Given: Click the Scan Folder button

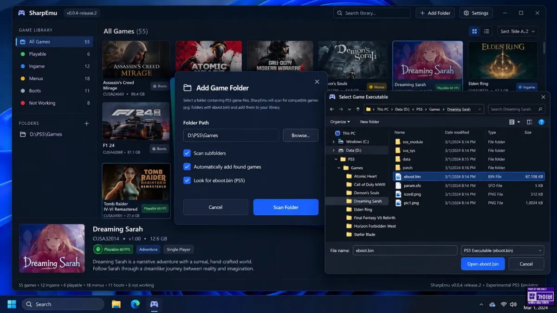Looking at the screenshot, I should pos(286,207).
